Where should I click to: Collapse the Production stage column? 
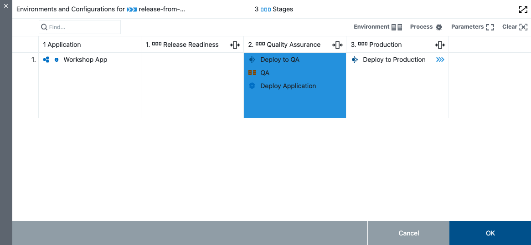click(x=440, y=45)
